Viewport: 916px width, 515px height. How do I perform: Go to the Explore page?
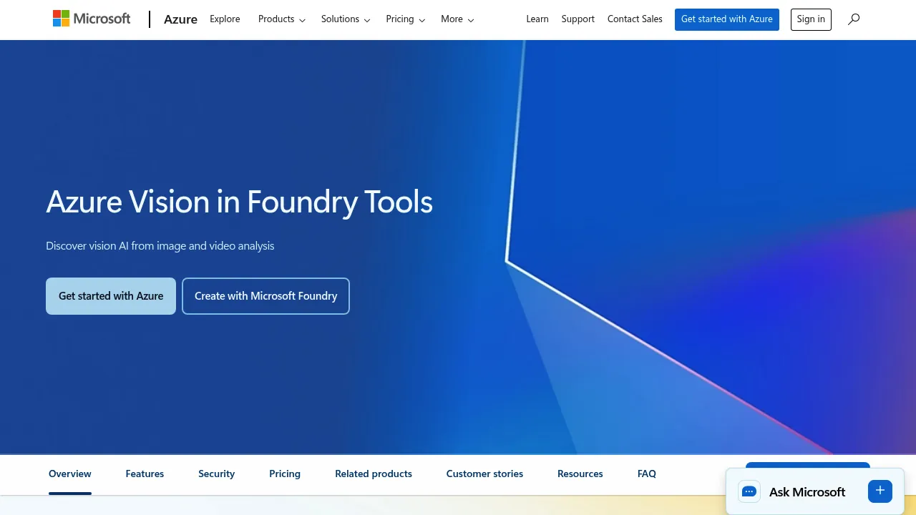pos(225,19)
